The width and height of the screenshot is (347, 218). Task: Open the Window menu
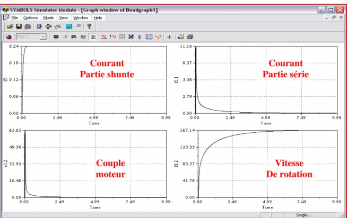tap(81, 18)
